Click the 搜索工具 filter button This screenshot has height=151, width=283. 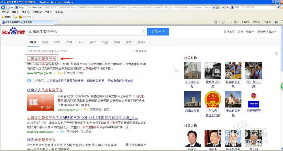pyautogui.click(x=140, y=51)
